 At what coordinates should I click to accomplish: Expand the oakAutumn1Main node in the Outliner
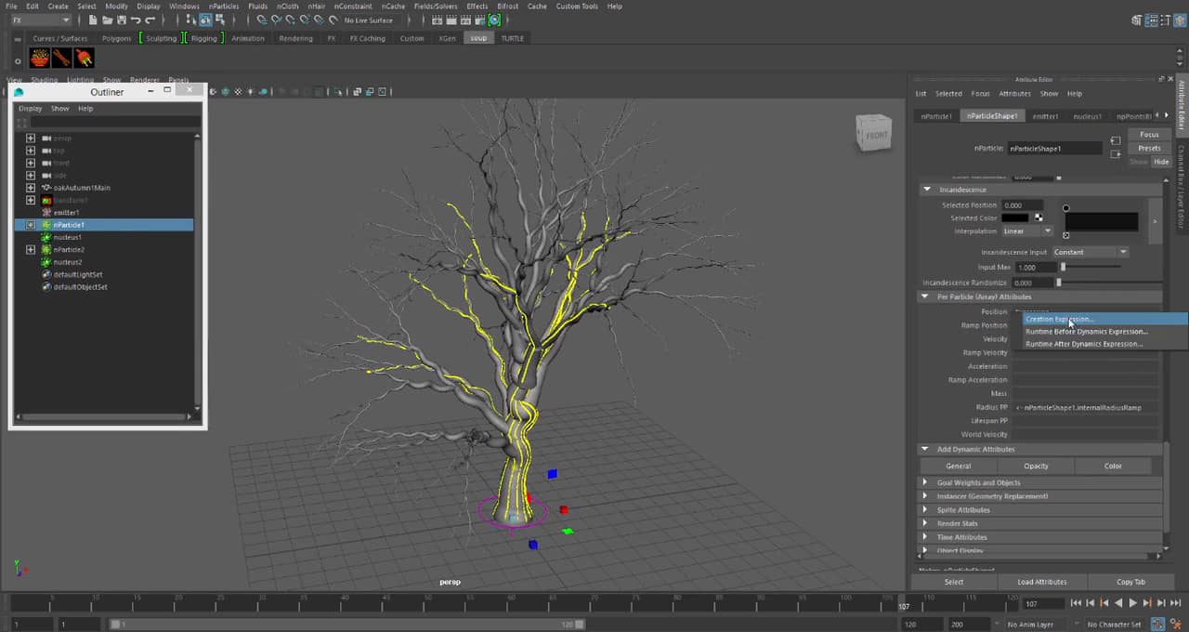pos(31,188)
